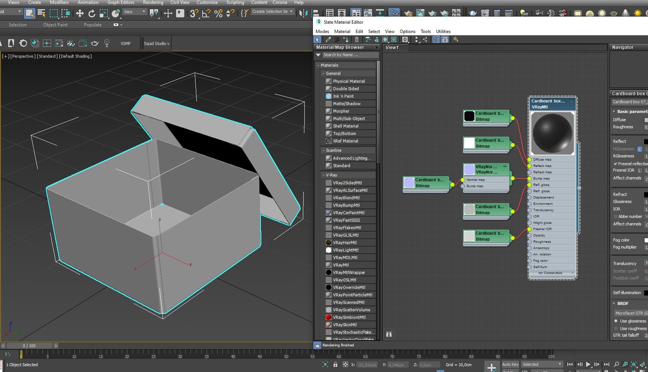Collapse the Scanline materials group
The width and height of the screenshot is (648, 372).
pos(323,151)
